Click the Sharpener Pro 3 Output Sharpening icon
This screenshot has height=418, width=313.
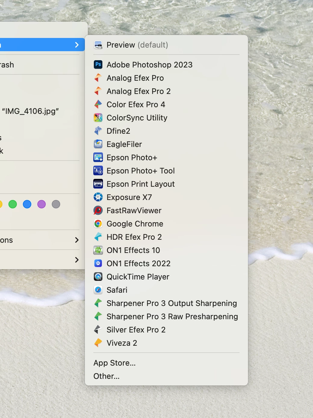98,303
